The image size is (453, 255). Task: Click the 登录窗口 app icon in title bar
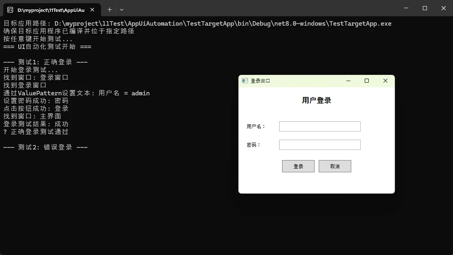click(x=245, y=81)
